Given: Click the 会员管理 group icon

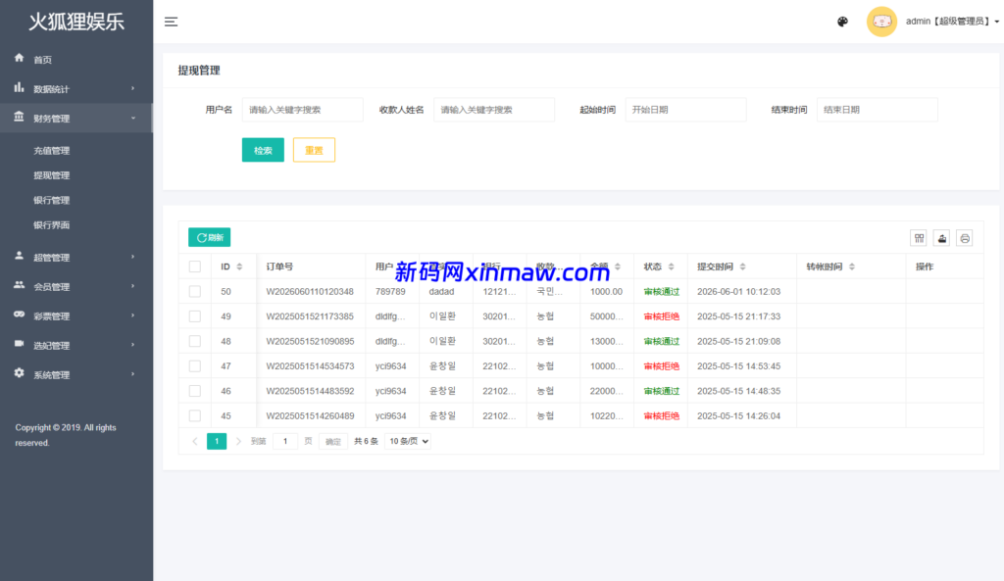Looking at the screenshot, I should [x=20, y=285].
